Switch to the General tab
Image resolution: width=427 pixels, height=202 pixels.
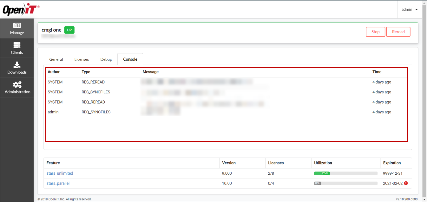[56, 59]
